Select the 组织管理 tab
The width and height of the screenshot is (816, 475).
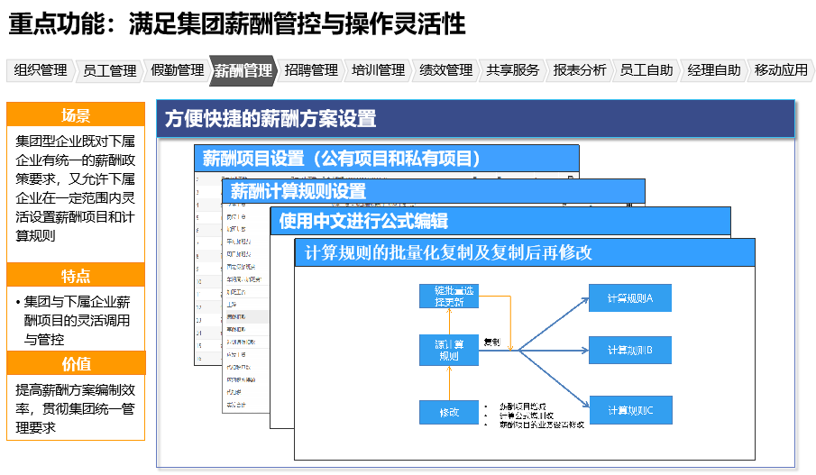pos(41,70)
